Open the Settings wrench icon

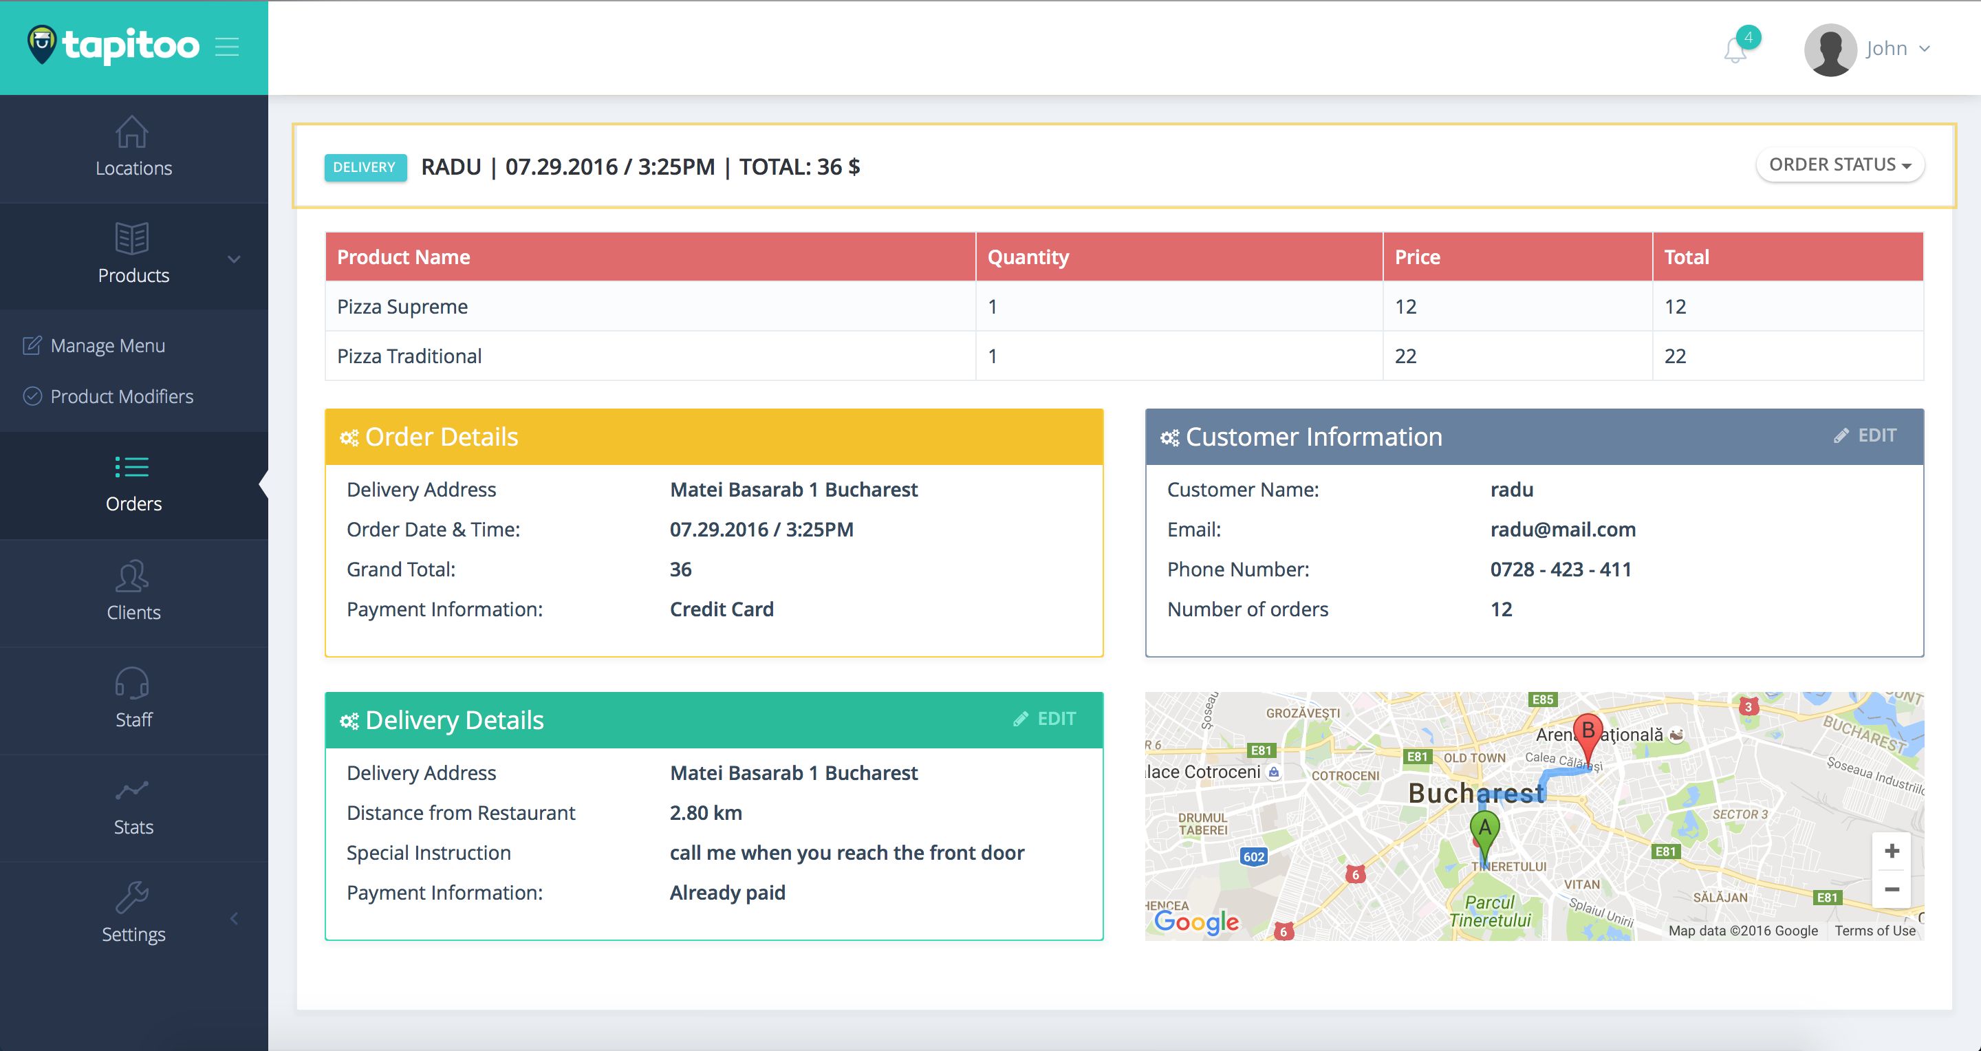pos(132,897)
